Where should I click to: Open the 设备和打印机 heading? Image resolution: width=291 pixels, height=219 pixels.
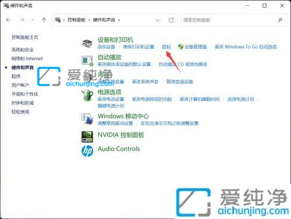click(x=115, y=40)
